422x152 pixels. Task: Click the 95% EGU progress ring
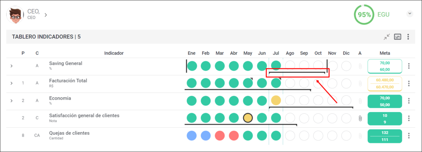(x=364, y=15)
